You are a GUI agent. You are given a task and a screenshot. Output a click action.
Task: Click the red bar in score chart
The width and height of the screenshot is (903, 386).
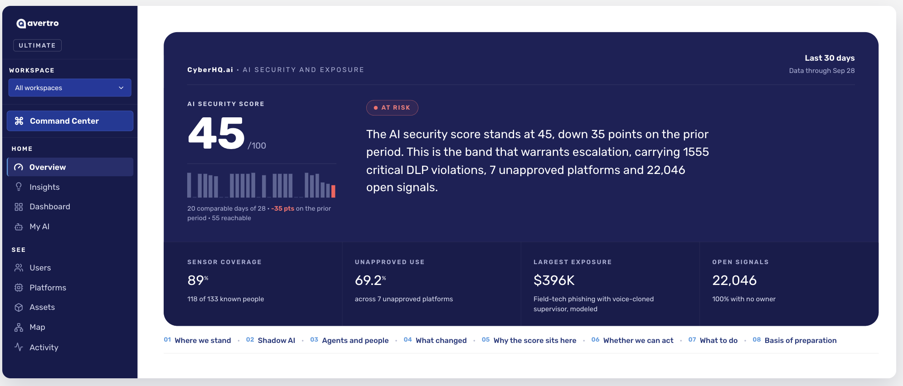tap(333, 191)
